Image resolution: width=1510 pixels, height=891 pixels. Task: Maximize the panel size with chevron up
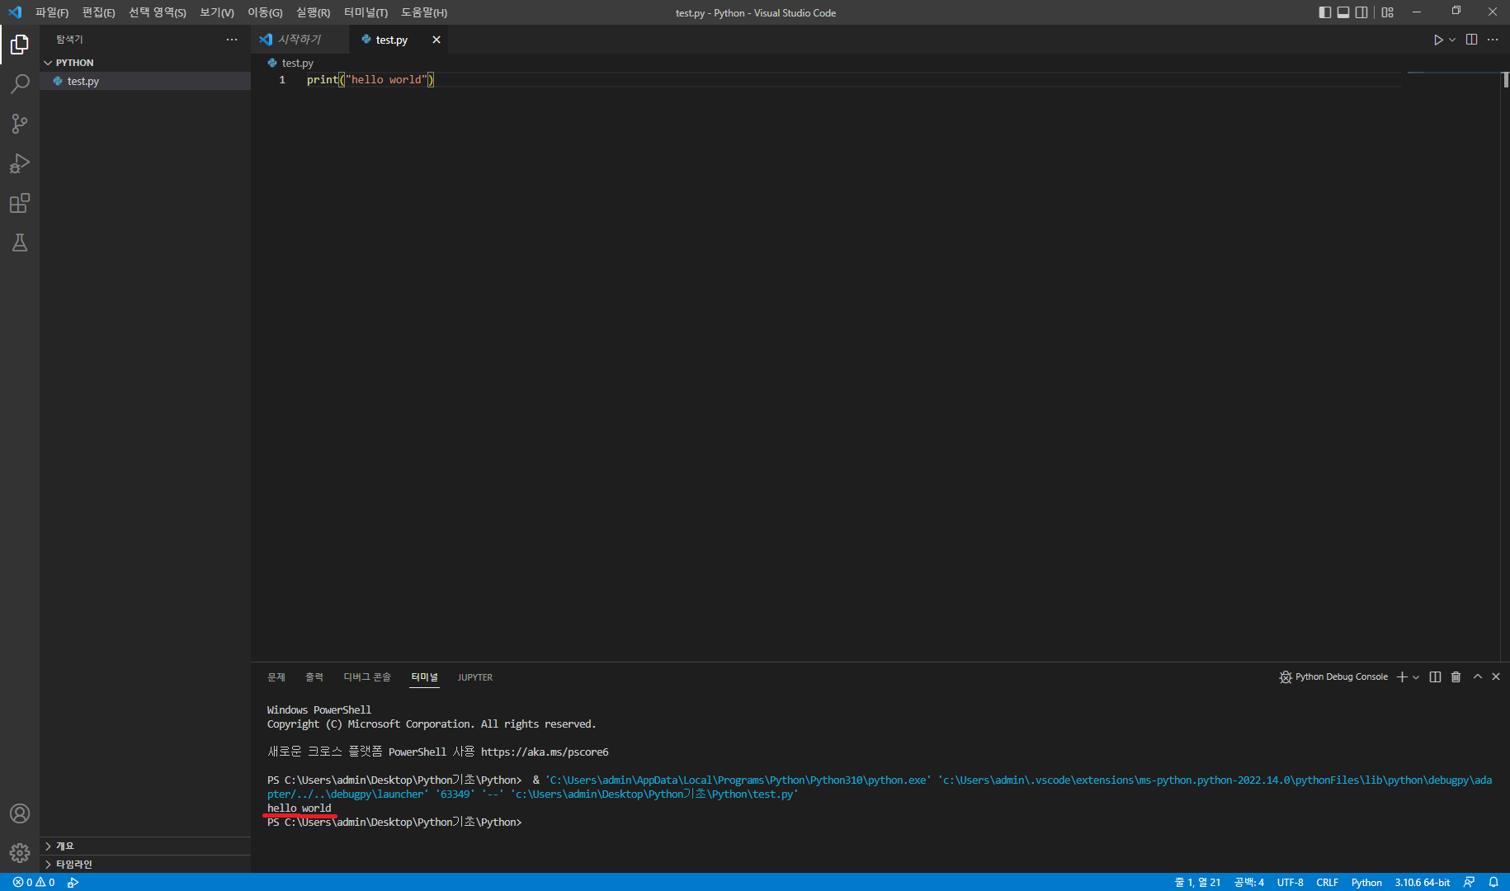tap(1478, 676)
